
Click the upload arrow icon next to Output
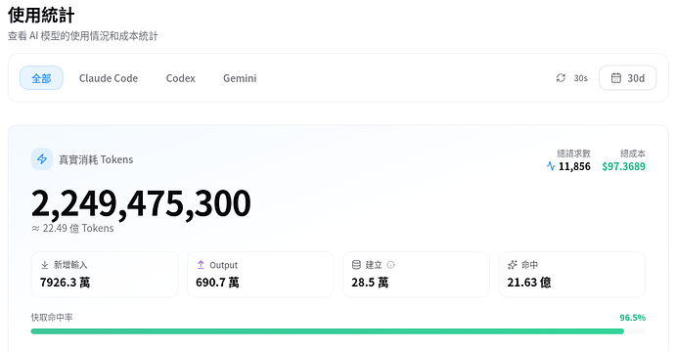tap(201, 265)
